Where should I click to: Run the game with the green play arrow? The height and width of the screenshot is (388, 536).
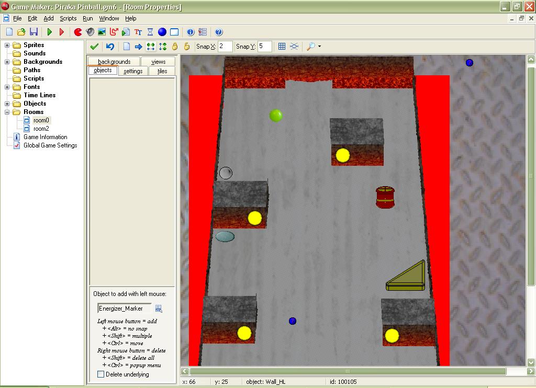[x=50, y=32]
